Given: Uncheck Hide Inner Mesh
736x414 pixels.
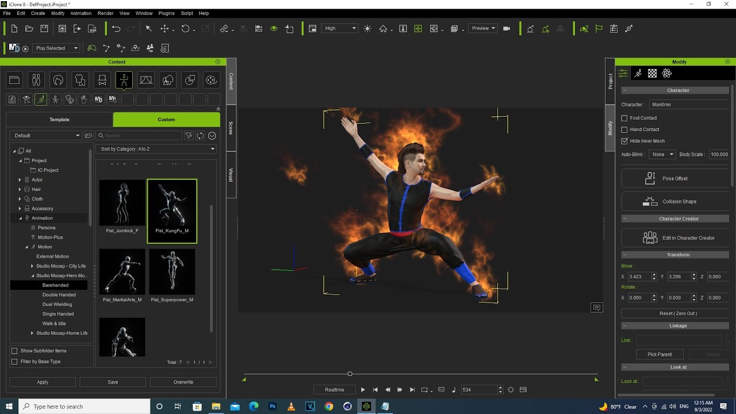Looking at the screenshot, I should click(x=624, y=141).
